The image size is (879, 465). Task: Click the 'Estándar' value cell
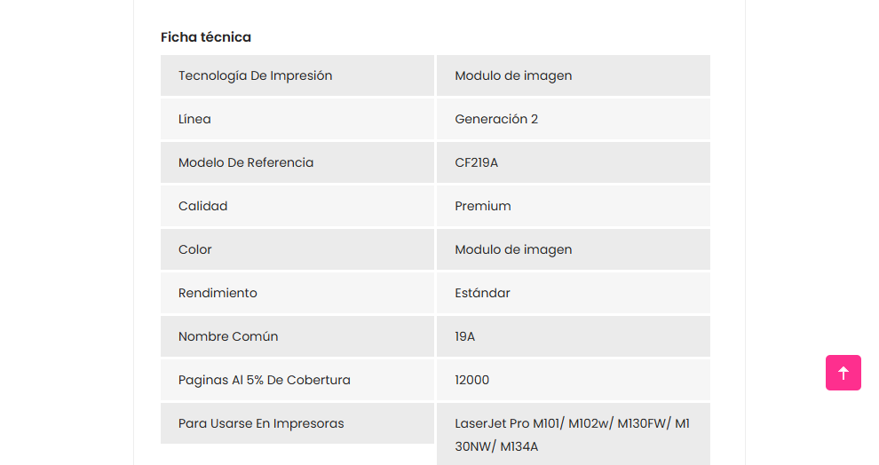pyautogui.click(x=573, y=293)
